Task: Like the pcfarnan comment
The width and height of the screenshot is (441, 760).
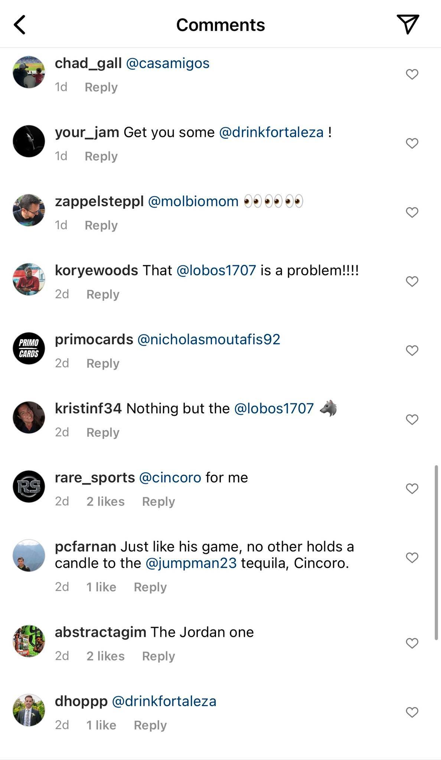Action: click(x=412, y=557)
